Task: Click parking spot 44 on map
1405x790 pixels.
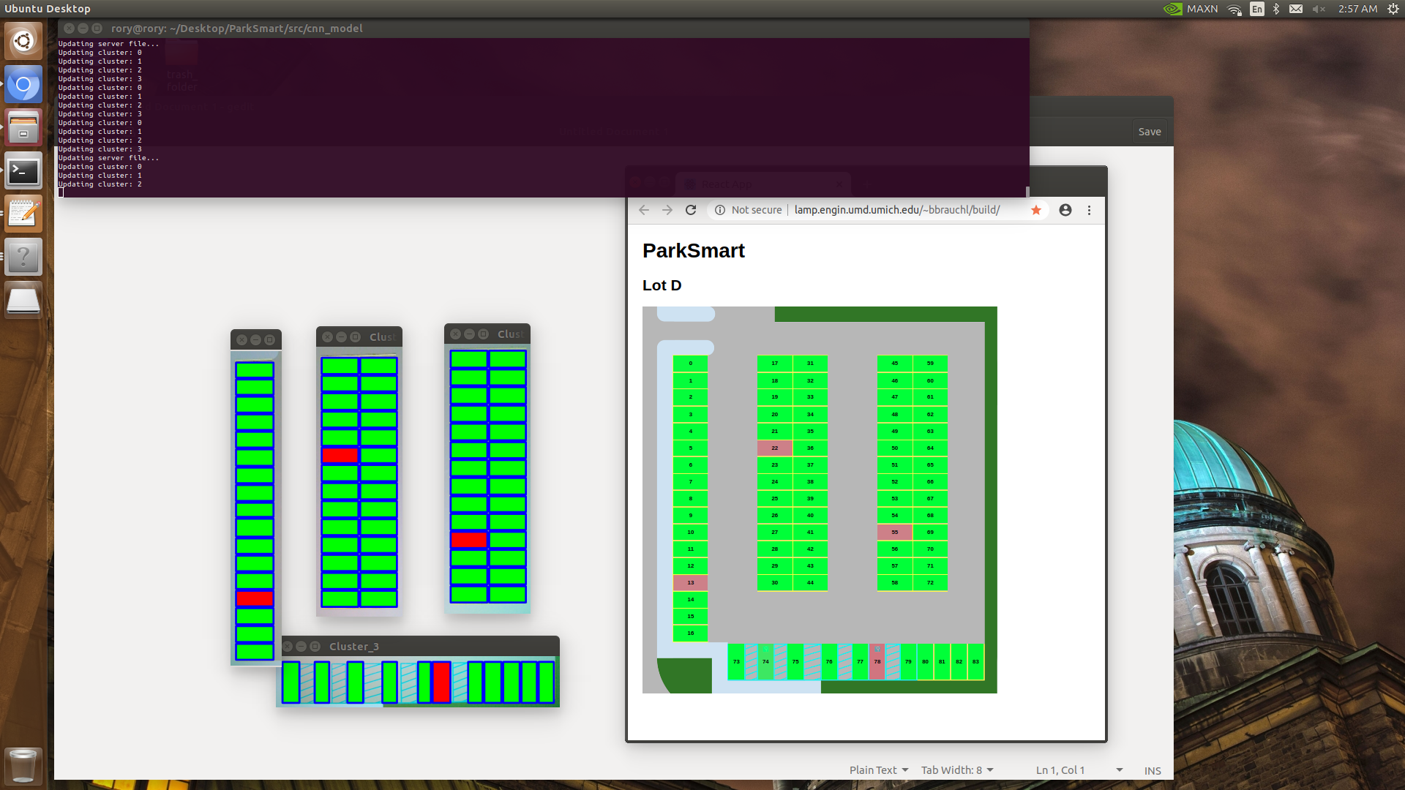Action: [810, 582]
